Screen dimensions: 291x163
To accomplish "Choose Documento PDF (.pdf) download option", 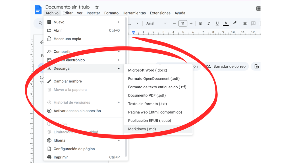I will pos(147,95).
